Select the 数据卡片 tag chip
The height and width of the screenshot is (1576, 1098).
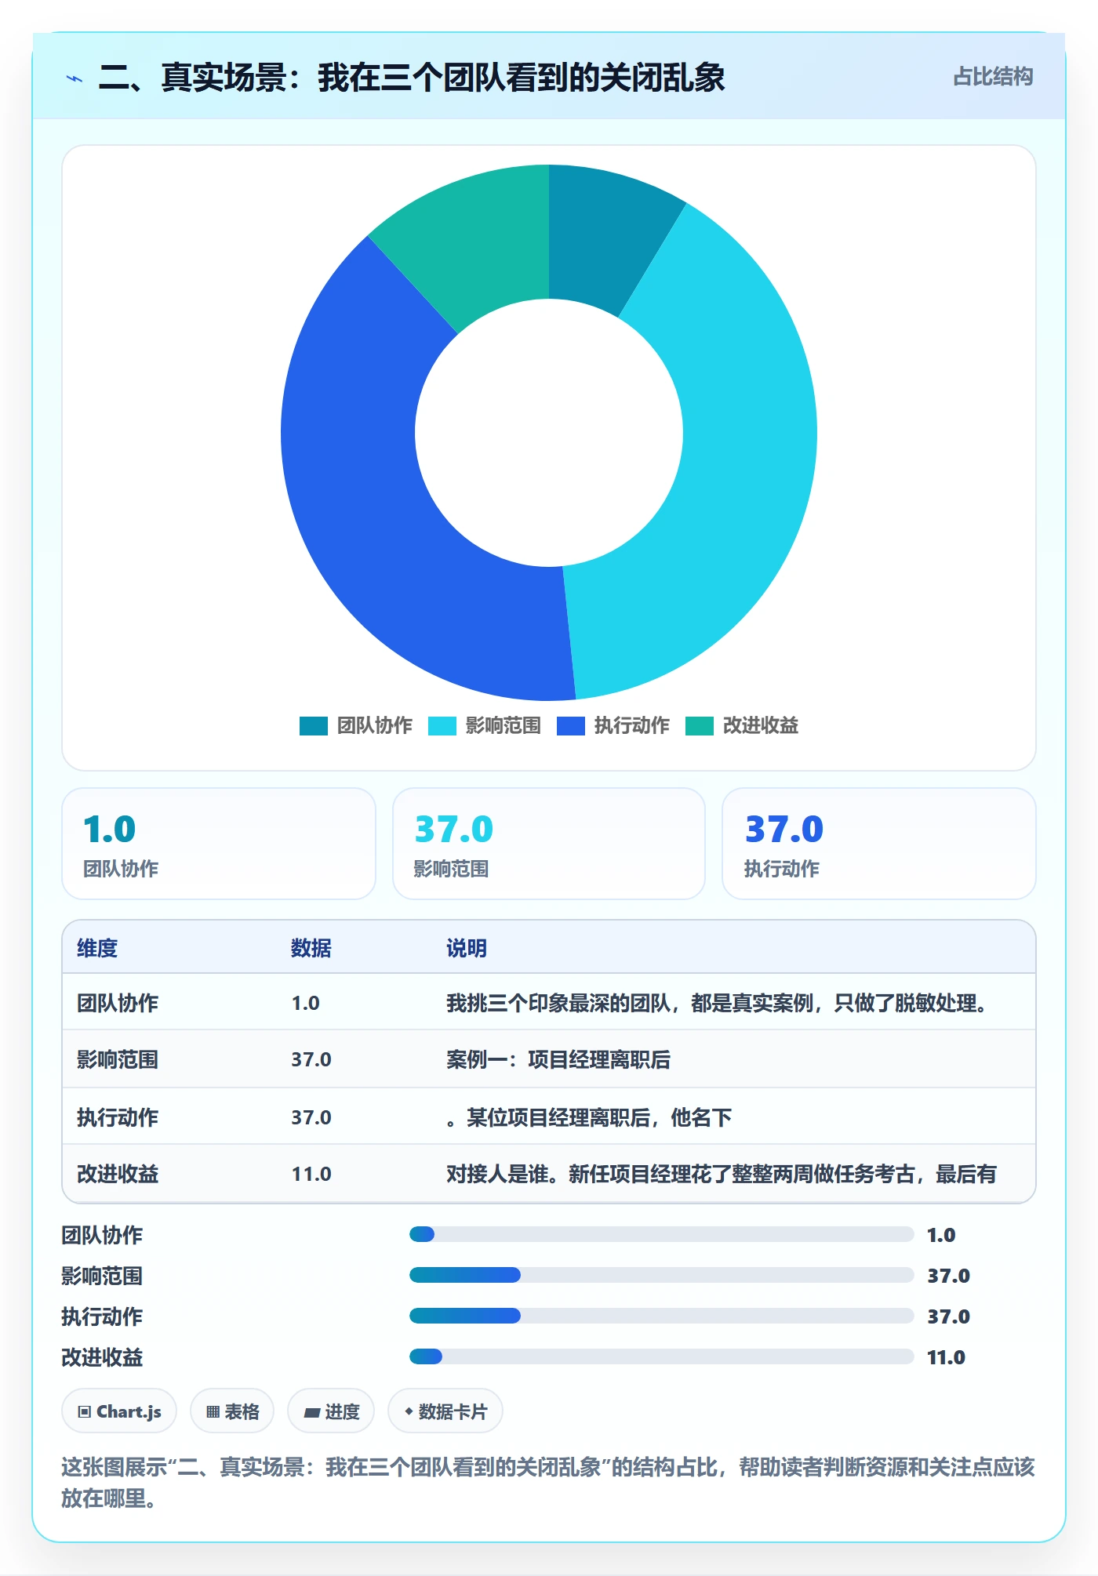tap(445, 1411)
